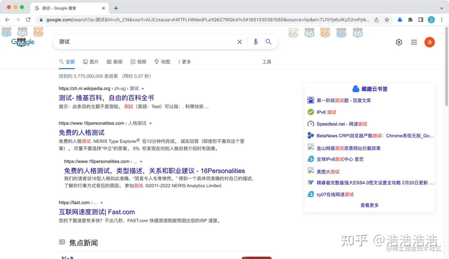Image resolution: width=449 pixels, height=259 pixels.
Task: Click the Google 66 doodle logo
Action: click(23, 42)
